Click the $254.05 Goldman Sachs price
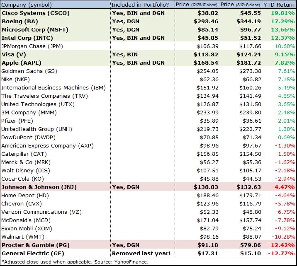 click(x=207, y=71)
